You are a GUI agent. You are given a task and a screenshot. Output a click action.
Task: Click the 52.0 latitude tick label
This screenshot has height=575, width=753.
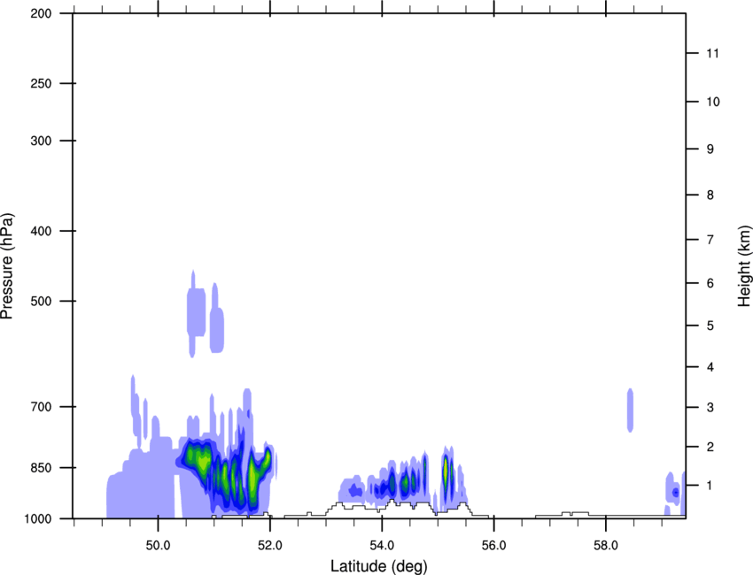pyautogui.click(x=270, y=546)
